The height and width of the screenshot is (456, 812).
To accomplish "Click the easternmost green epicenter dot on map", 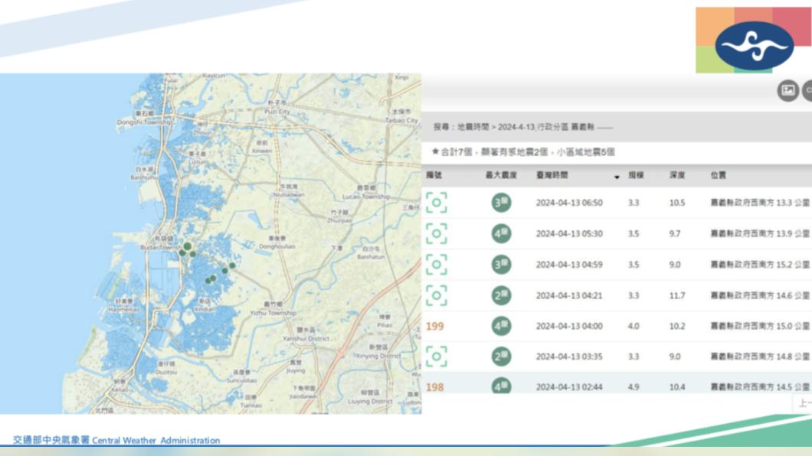I will [x=232, y=265].
